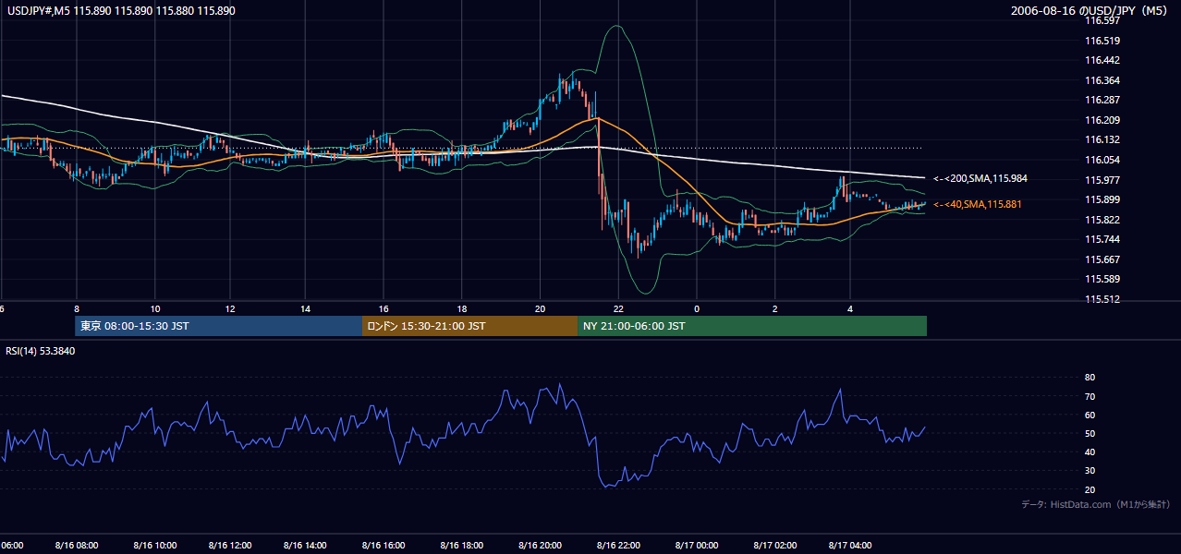Image resolution: width=1181 pixels, height=554 pixels.
Task: Click hour tick 12 below the price chart
Action: (230, 308)
